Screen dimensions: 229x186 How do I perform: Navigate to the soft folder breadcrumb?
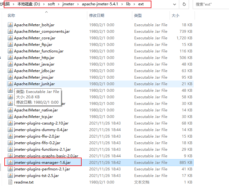point(51,4)
